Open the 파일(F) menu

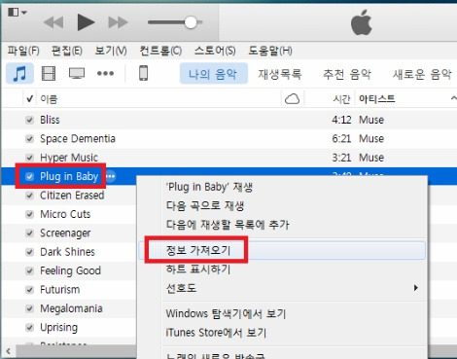[x=23, y=51]
